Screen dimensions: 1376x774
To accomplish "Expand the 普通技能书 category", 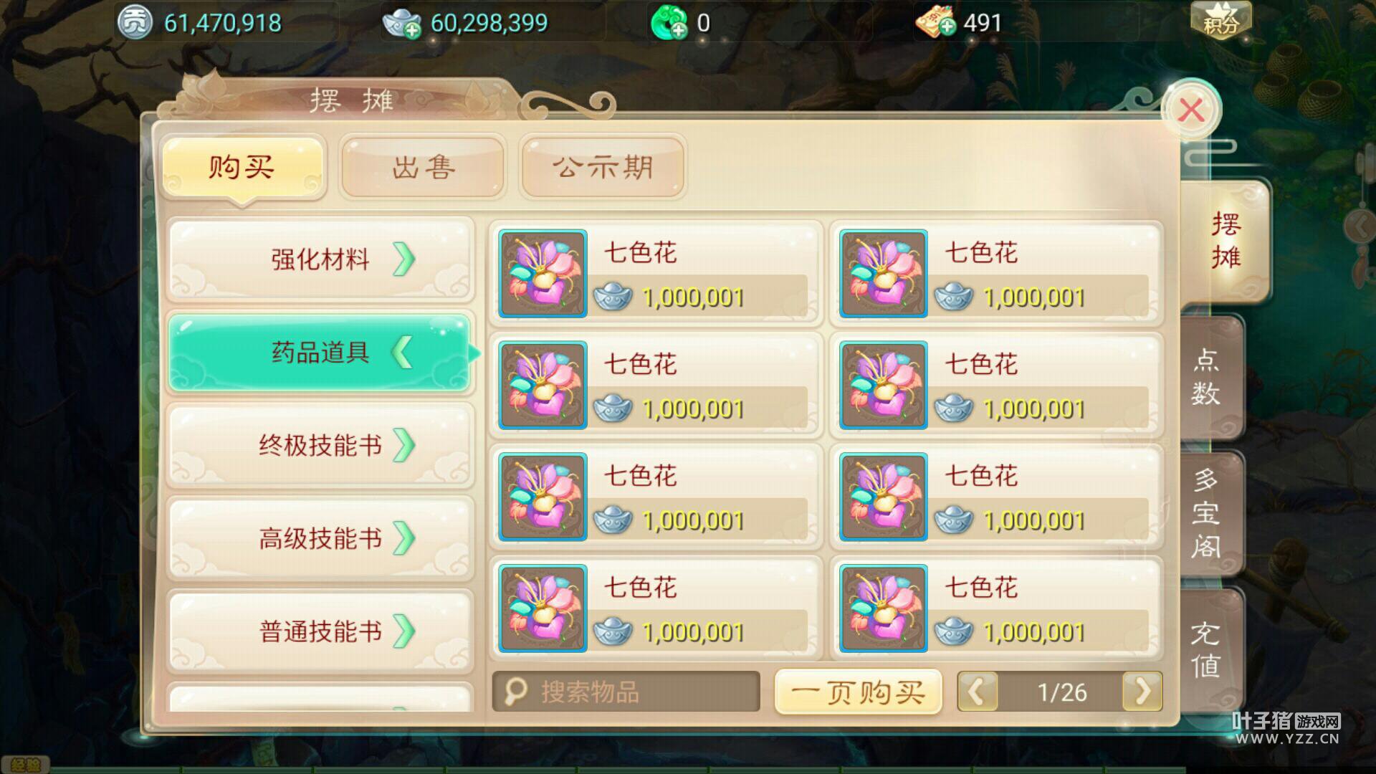I will coord(320,632).
